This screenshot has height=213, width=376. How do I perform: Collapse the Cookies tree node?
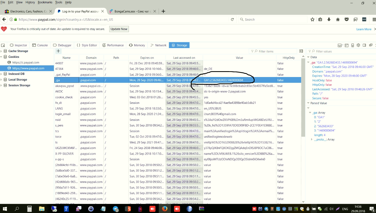pyautogui.click(x=1, y=57)
